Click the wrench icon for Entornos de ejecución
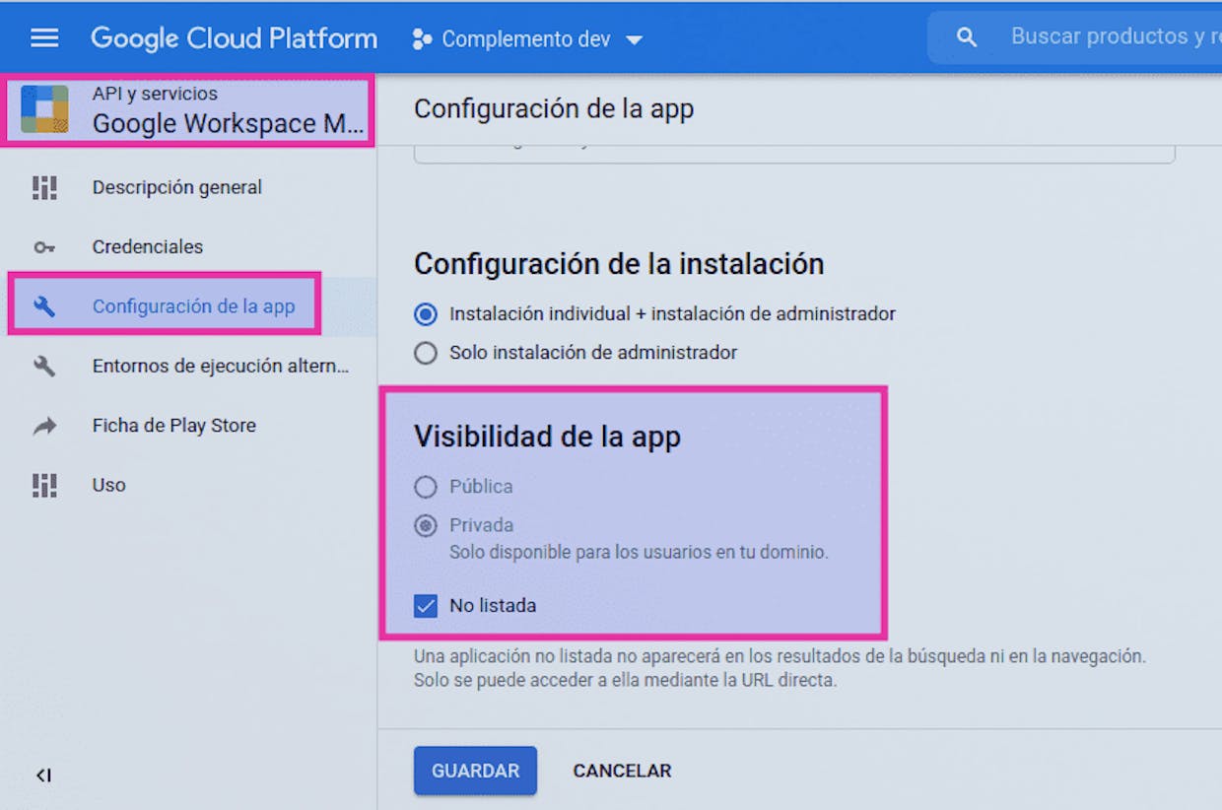This screenshot has height=810, width=1222. tap(44, 367)
